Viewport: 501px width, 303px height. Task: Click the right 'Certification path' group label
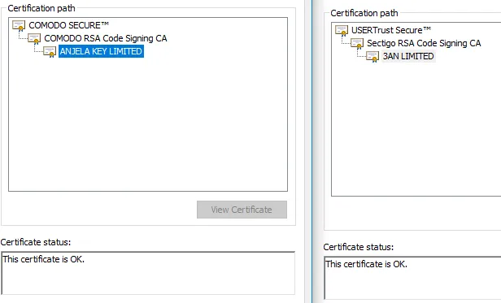[x=364, y=13]
